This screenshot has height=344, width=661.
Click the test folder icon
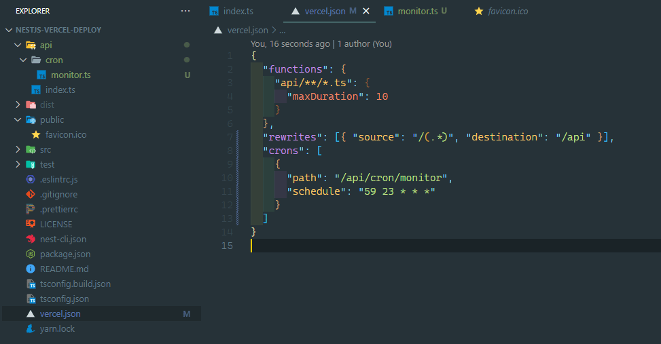[31, 164]
